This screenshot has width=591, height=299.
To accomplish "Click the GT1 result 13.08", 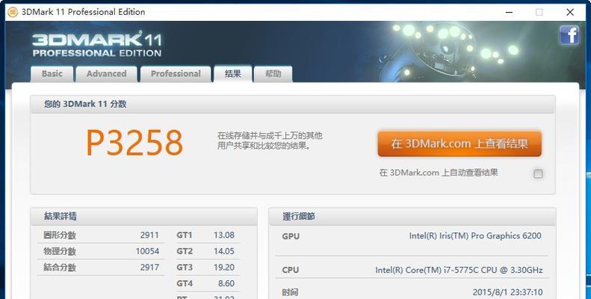I will click(x=224, y=235).
